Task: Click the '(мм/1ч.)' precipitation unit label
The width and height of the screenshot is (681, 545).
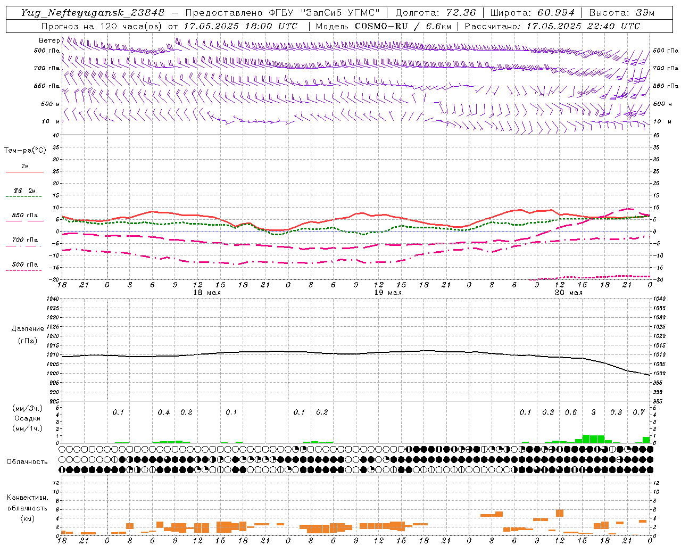Action: [27, 428]
